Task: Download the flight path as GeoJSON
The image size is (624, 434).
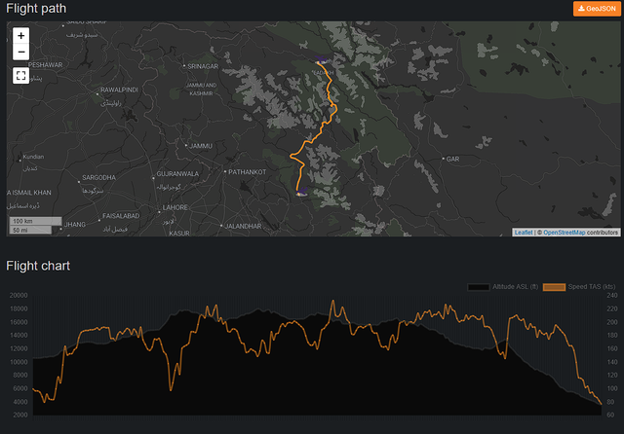Action: pos(595,9)
